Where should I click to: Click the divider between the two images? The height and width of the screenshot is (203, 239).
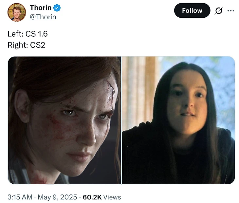pos(121,120)
